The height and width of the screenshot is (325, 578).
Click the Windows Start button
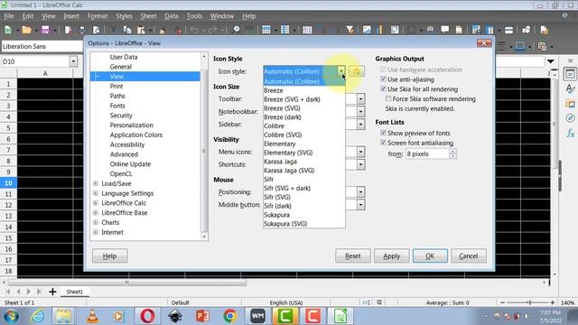click(x=11, y=316)
